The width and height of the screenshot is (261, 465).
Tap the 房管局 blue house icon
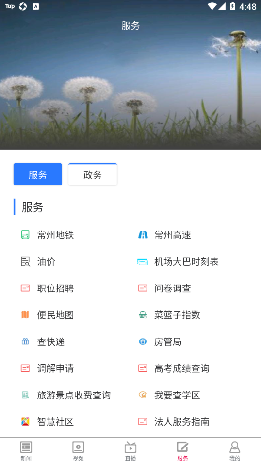point(143,341)
